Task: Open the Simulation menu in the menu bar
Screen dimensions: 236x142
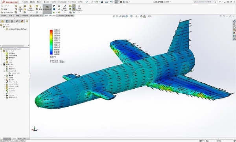Action: [x=62, y=2]
